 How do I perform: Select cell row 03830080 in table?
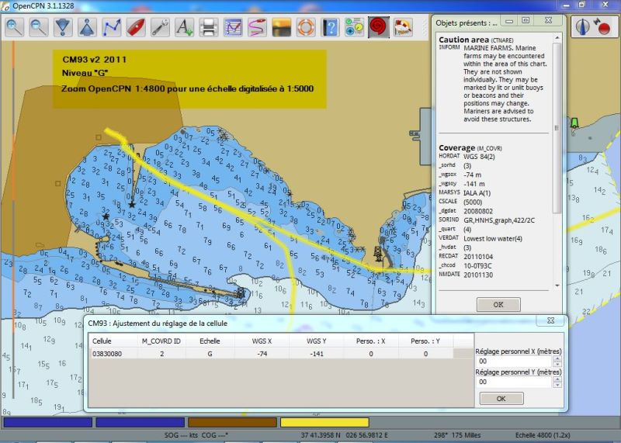[x=271, y=354]
